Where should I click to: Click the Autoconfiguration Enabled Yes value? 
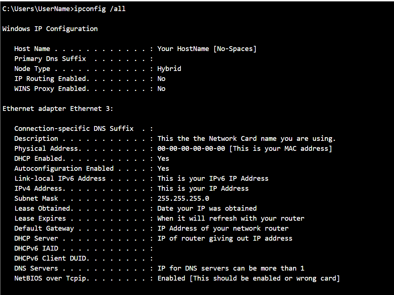163,169
